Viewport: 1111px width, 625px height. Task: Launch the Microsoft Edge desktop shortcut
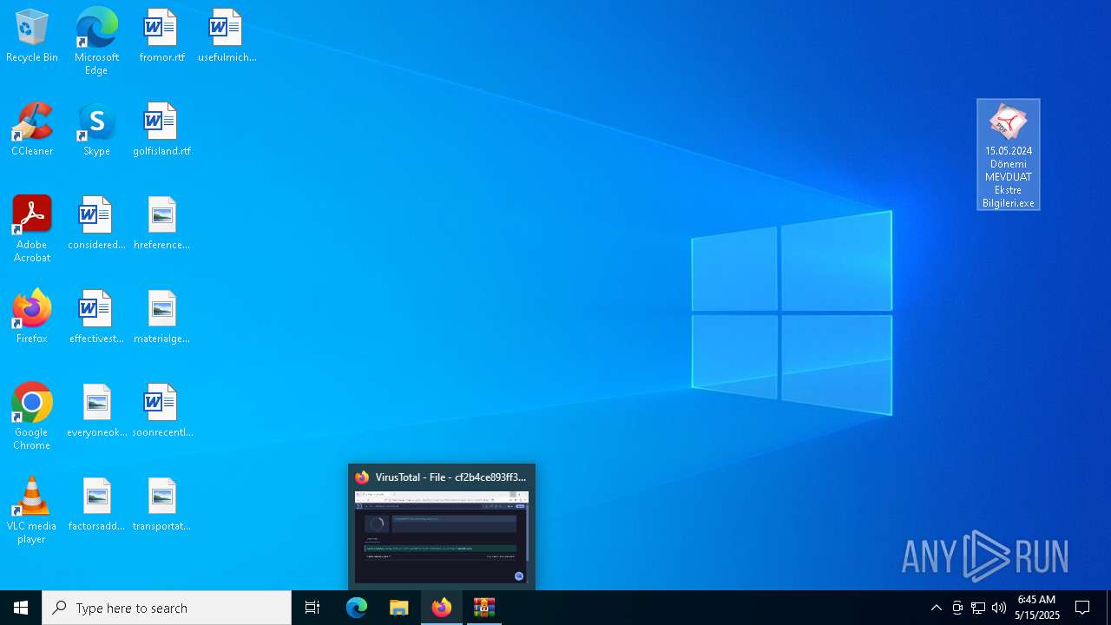click(x=96, y=42)
